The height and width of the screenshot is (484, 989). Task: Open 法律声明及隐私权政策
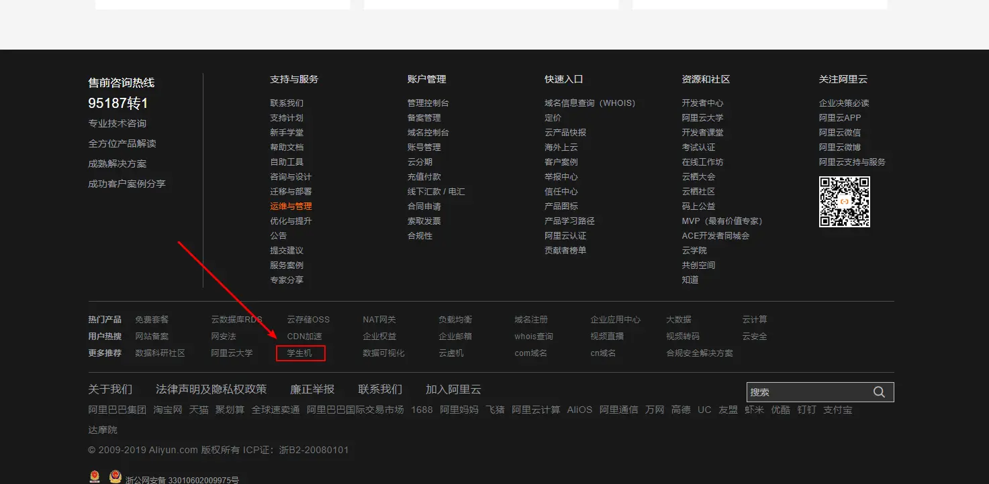[211, 389]
